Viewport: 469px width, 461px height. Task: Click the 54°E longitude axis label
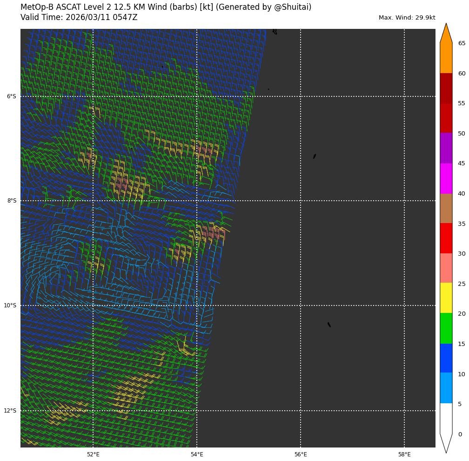[x=197, y=454]
